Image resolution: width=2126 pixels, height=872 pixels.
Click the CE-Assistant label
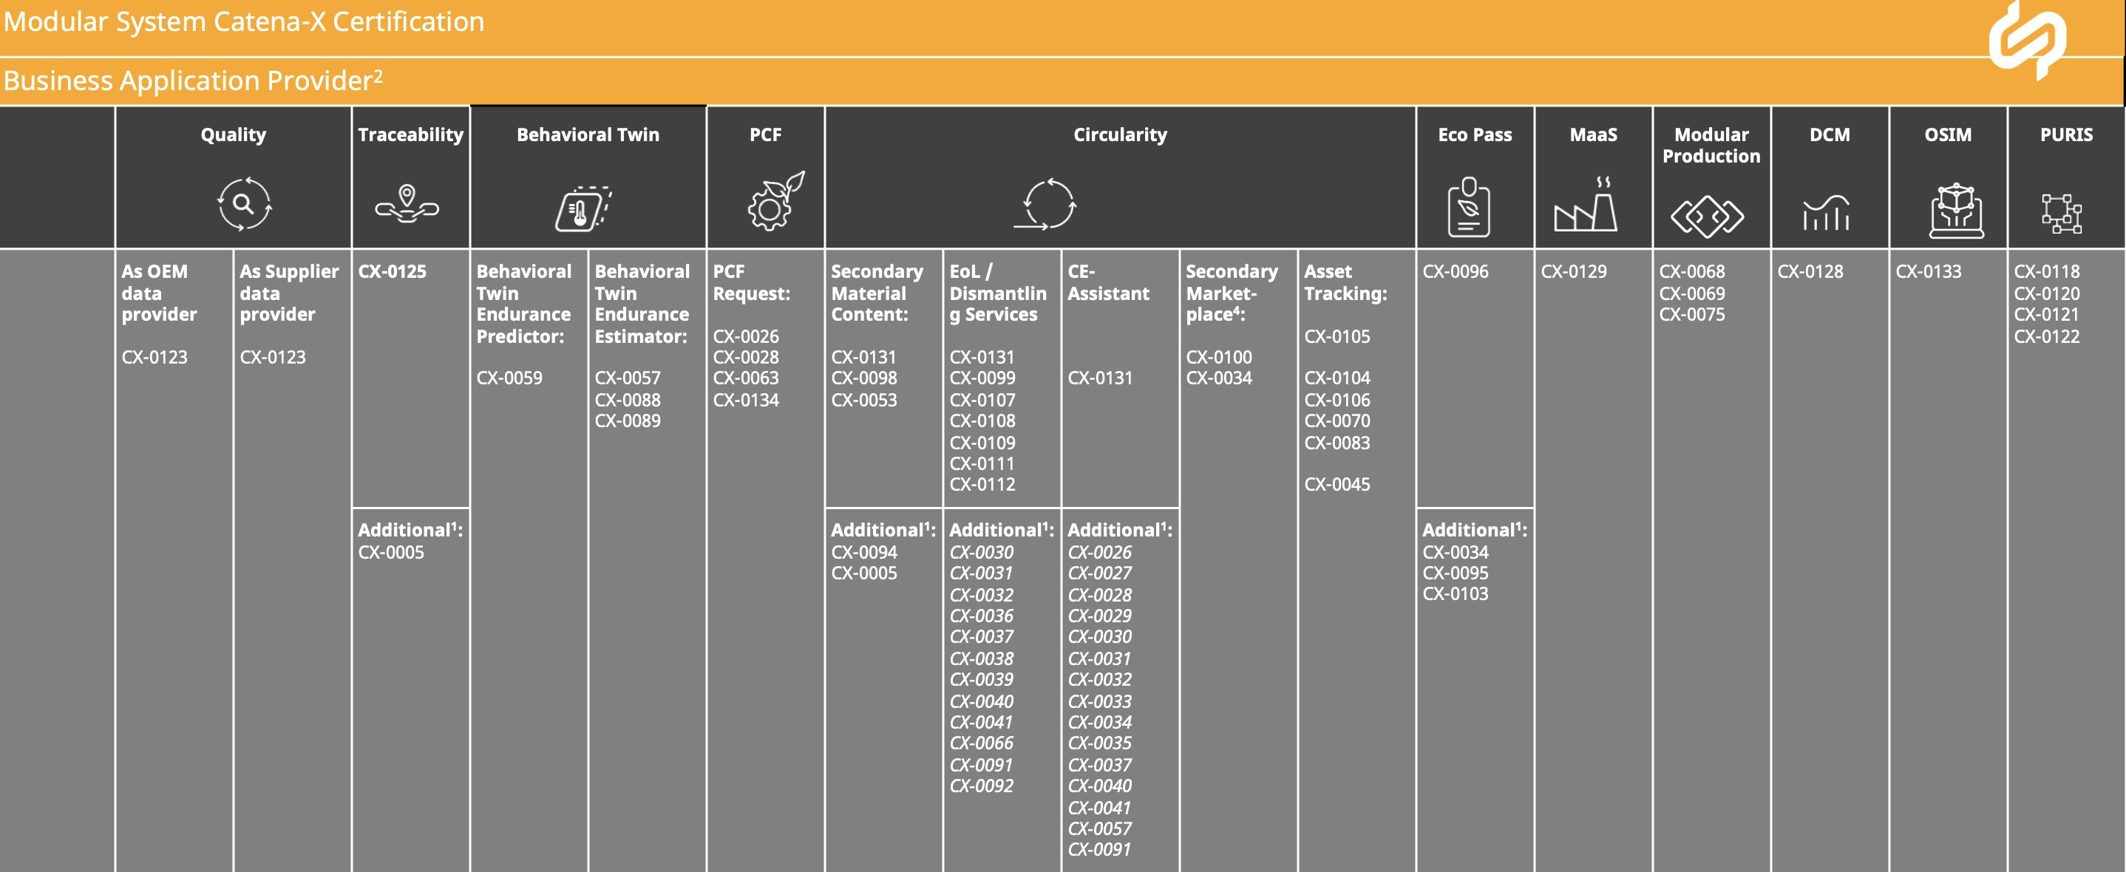coord(1108,282)
